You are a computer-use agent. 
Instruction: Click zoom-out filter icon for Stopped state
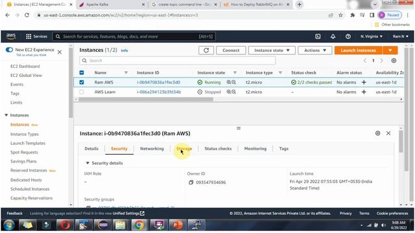tap(233, 92)
